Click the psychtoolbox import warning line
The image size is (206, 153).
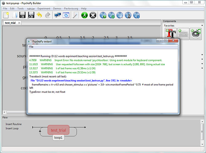(x=96, y=60)
